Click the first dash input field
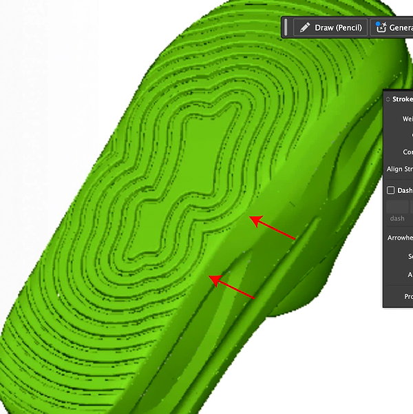The height and width of the screenshot is (414, 413). tap(397, 207)
